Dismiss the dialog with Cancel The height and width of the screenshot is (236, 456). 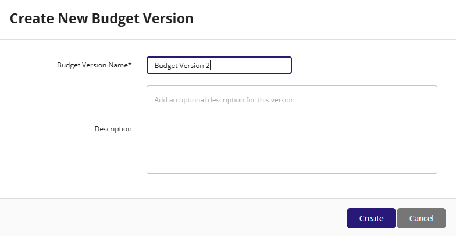coord(421,219)
